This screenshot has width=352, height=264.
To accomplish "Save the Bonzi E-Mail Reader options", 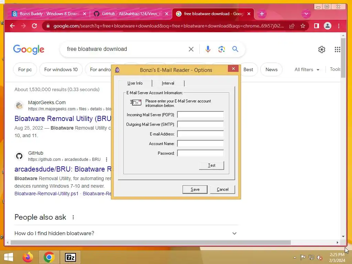I will (x=195, y=189).
